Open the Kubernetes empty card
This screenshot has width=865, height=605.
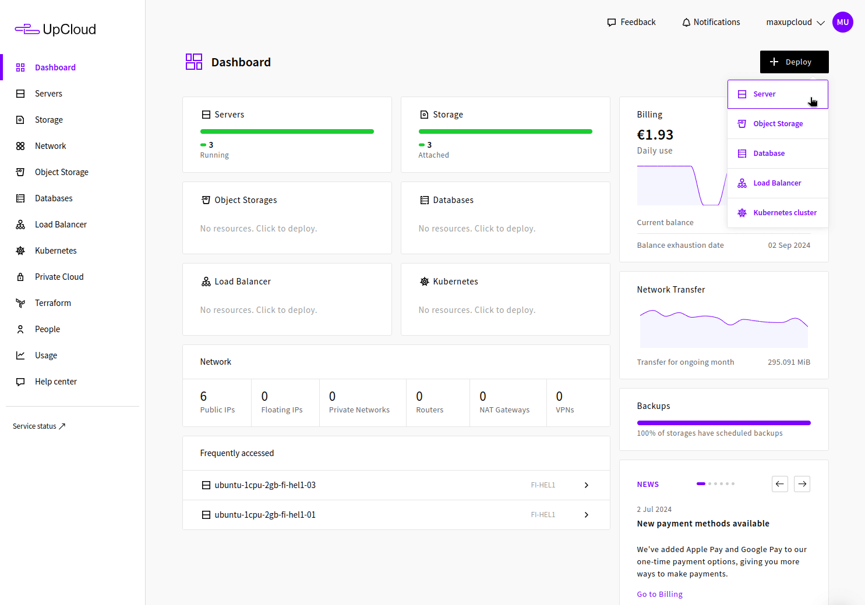coord(506,300)
